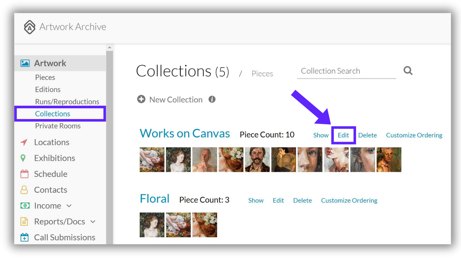Click Edit for Works on Canvas
This screenshot has width=461, height=258.
coord(343,135)
